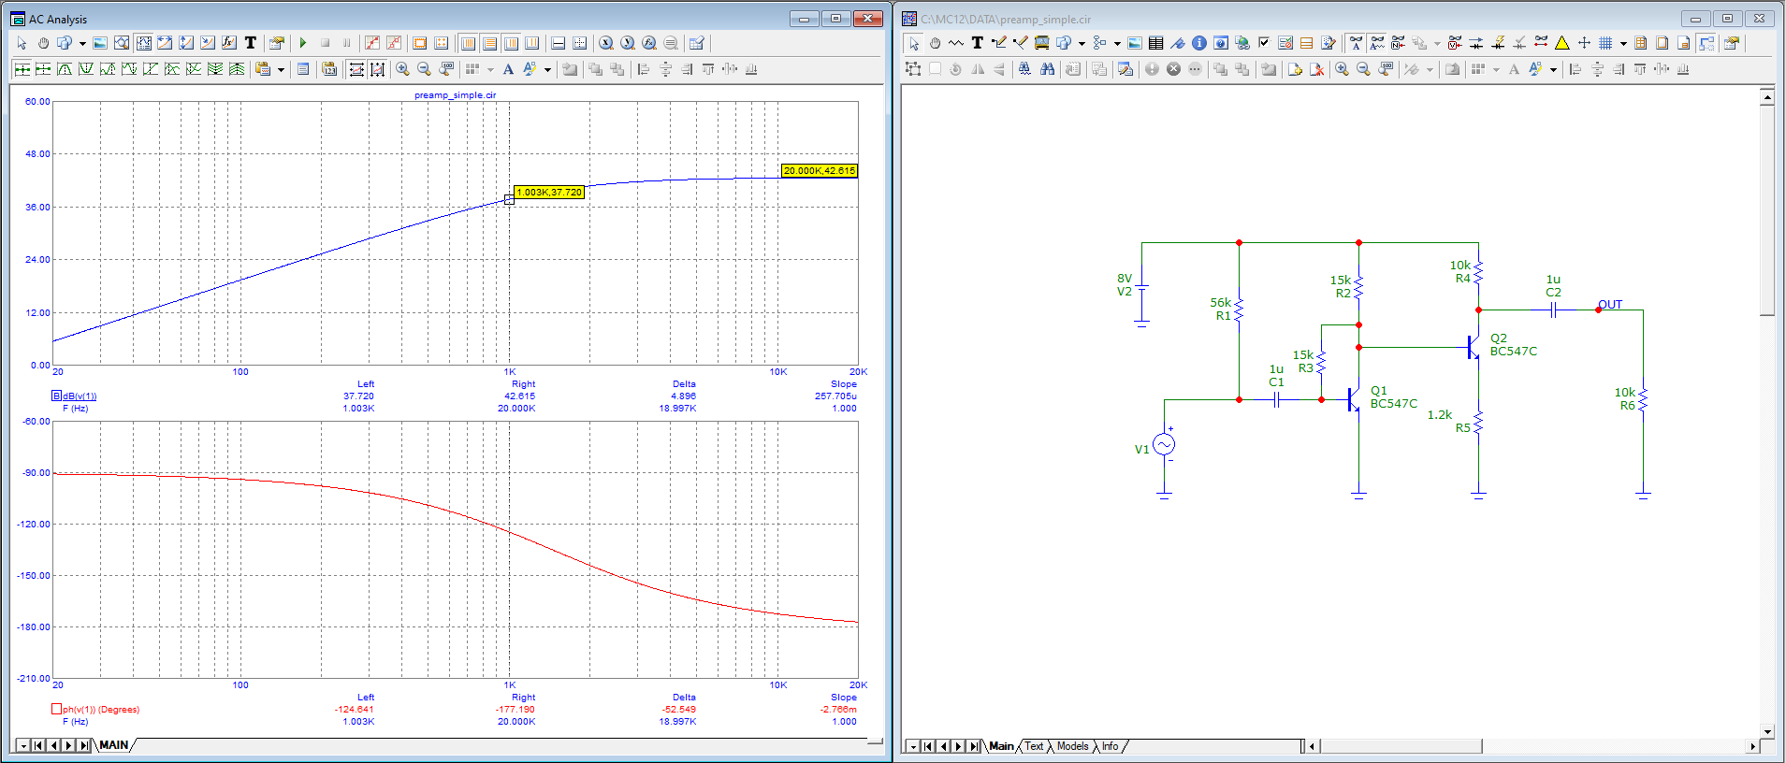1786x763 pixels.
Task: Open the Text tab in schematic window
Action: point(1034,746)
